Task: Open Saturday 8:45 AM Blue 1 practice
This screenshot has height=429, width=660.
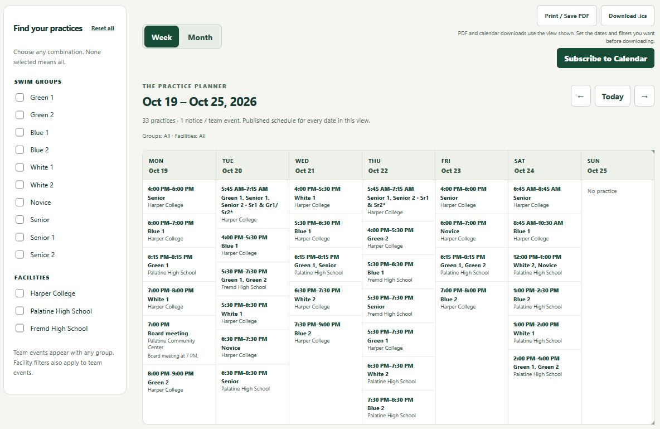Action: [x=545, y=230]
